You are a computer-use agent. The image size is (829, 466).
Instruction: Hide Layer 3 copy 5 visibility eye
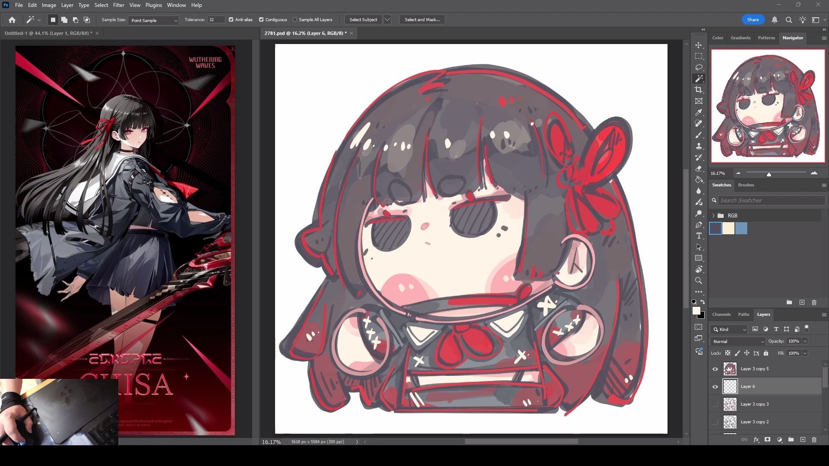(715, 369)
